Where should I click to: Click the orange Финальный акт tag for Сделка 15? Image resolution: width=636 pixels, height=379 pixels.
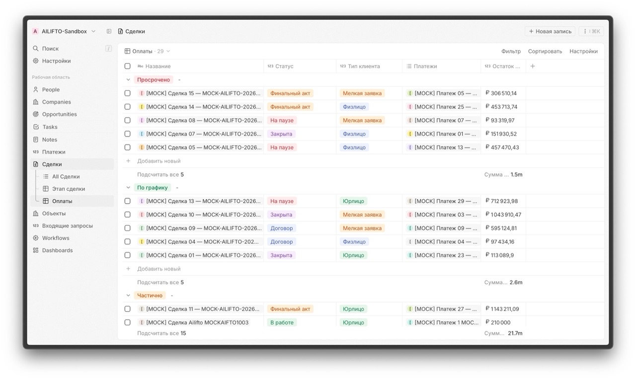coord(290,93)
